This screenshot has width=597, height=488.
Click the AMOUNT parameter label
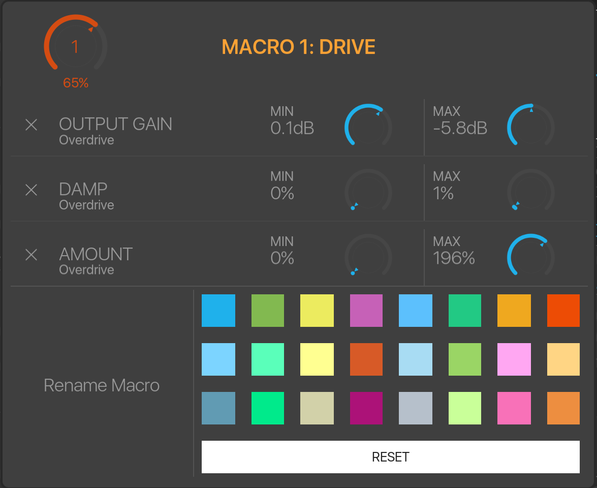[96, 254]
